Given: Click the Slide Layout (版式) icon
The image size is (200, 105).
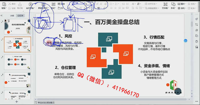Looking at the screenshot, I should pyautogui.click(x=53, y=4).
